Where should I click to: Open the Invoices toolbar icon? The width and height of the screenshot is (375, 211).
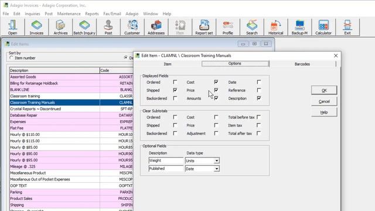click(x=36, y=28)
